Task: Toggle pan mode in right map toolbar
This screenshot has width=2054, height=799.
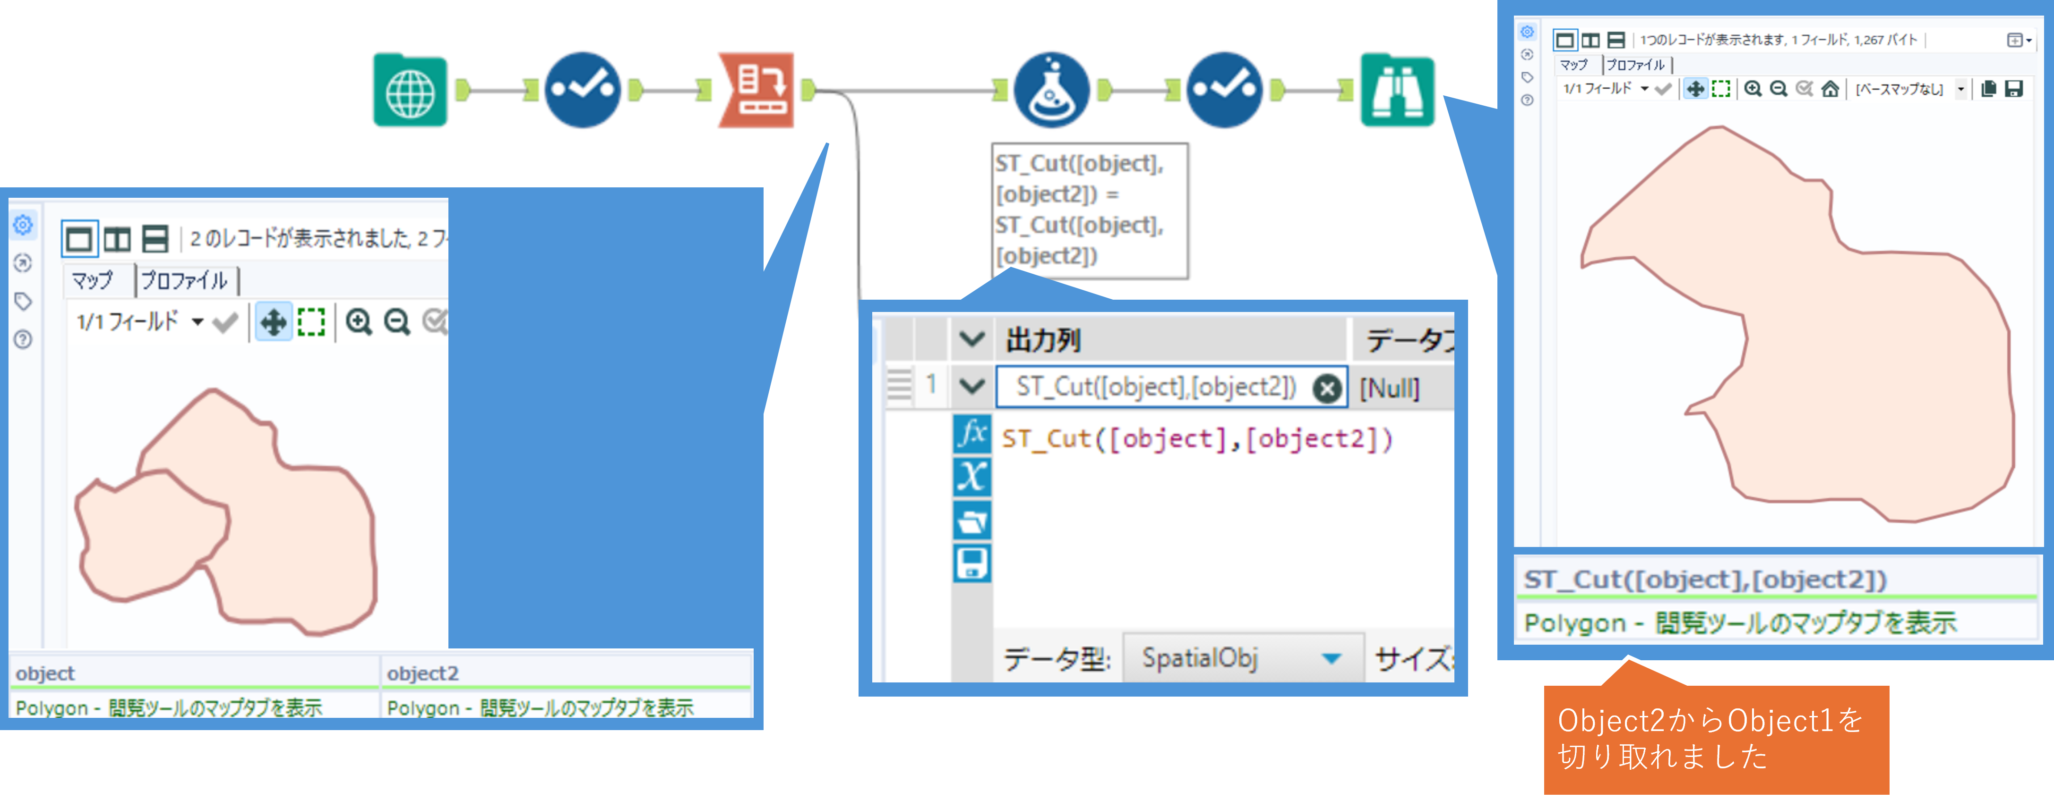Action: tap(1695, 89)
